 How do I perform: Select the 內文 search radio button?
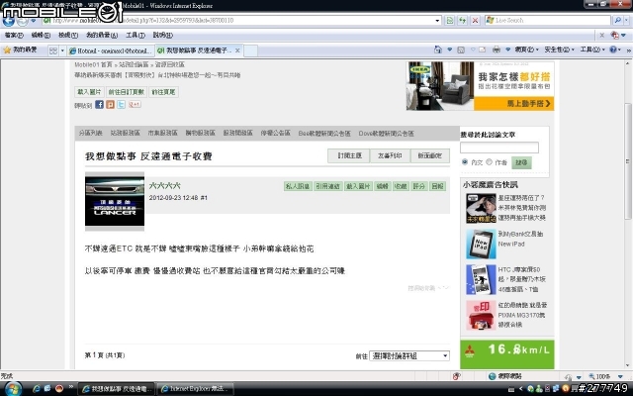point(465,162)
